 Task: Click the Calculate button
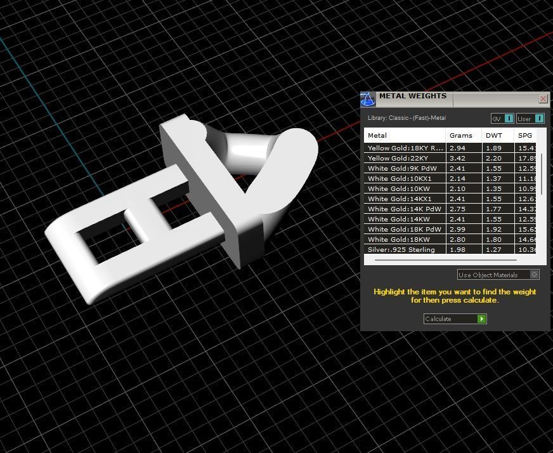pos(455,318)
